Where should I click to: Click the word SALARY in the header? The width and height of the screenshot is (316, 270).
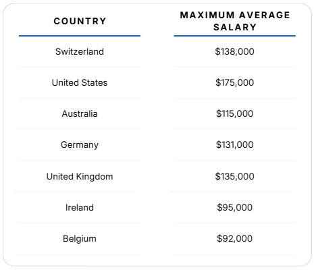pyautogui.click(x=235, y=27)
